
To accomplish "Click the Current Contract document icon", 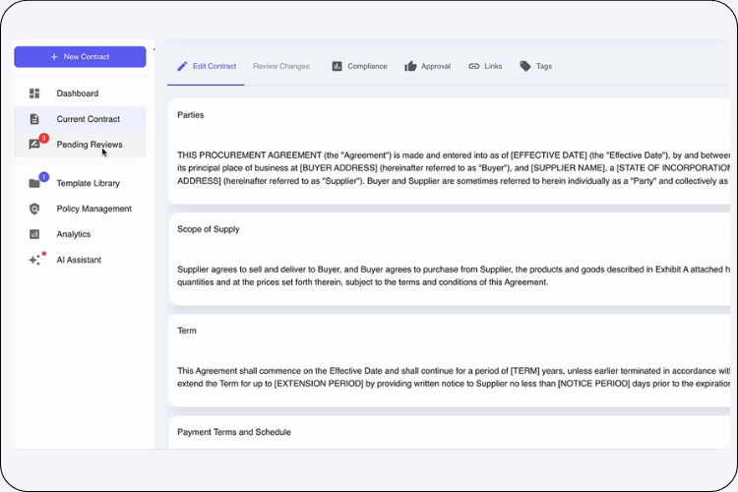I will (34, 119).
